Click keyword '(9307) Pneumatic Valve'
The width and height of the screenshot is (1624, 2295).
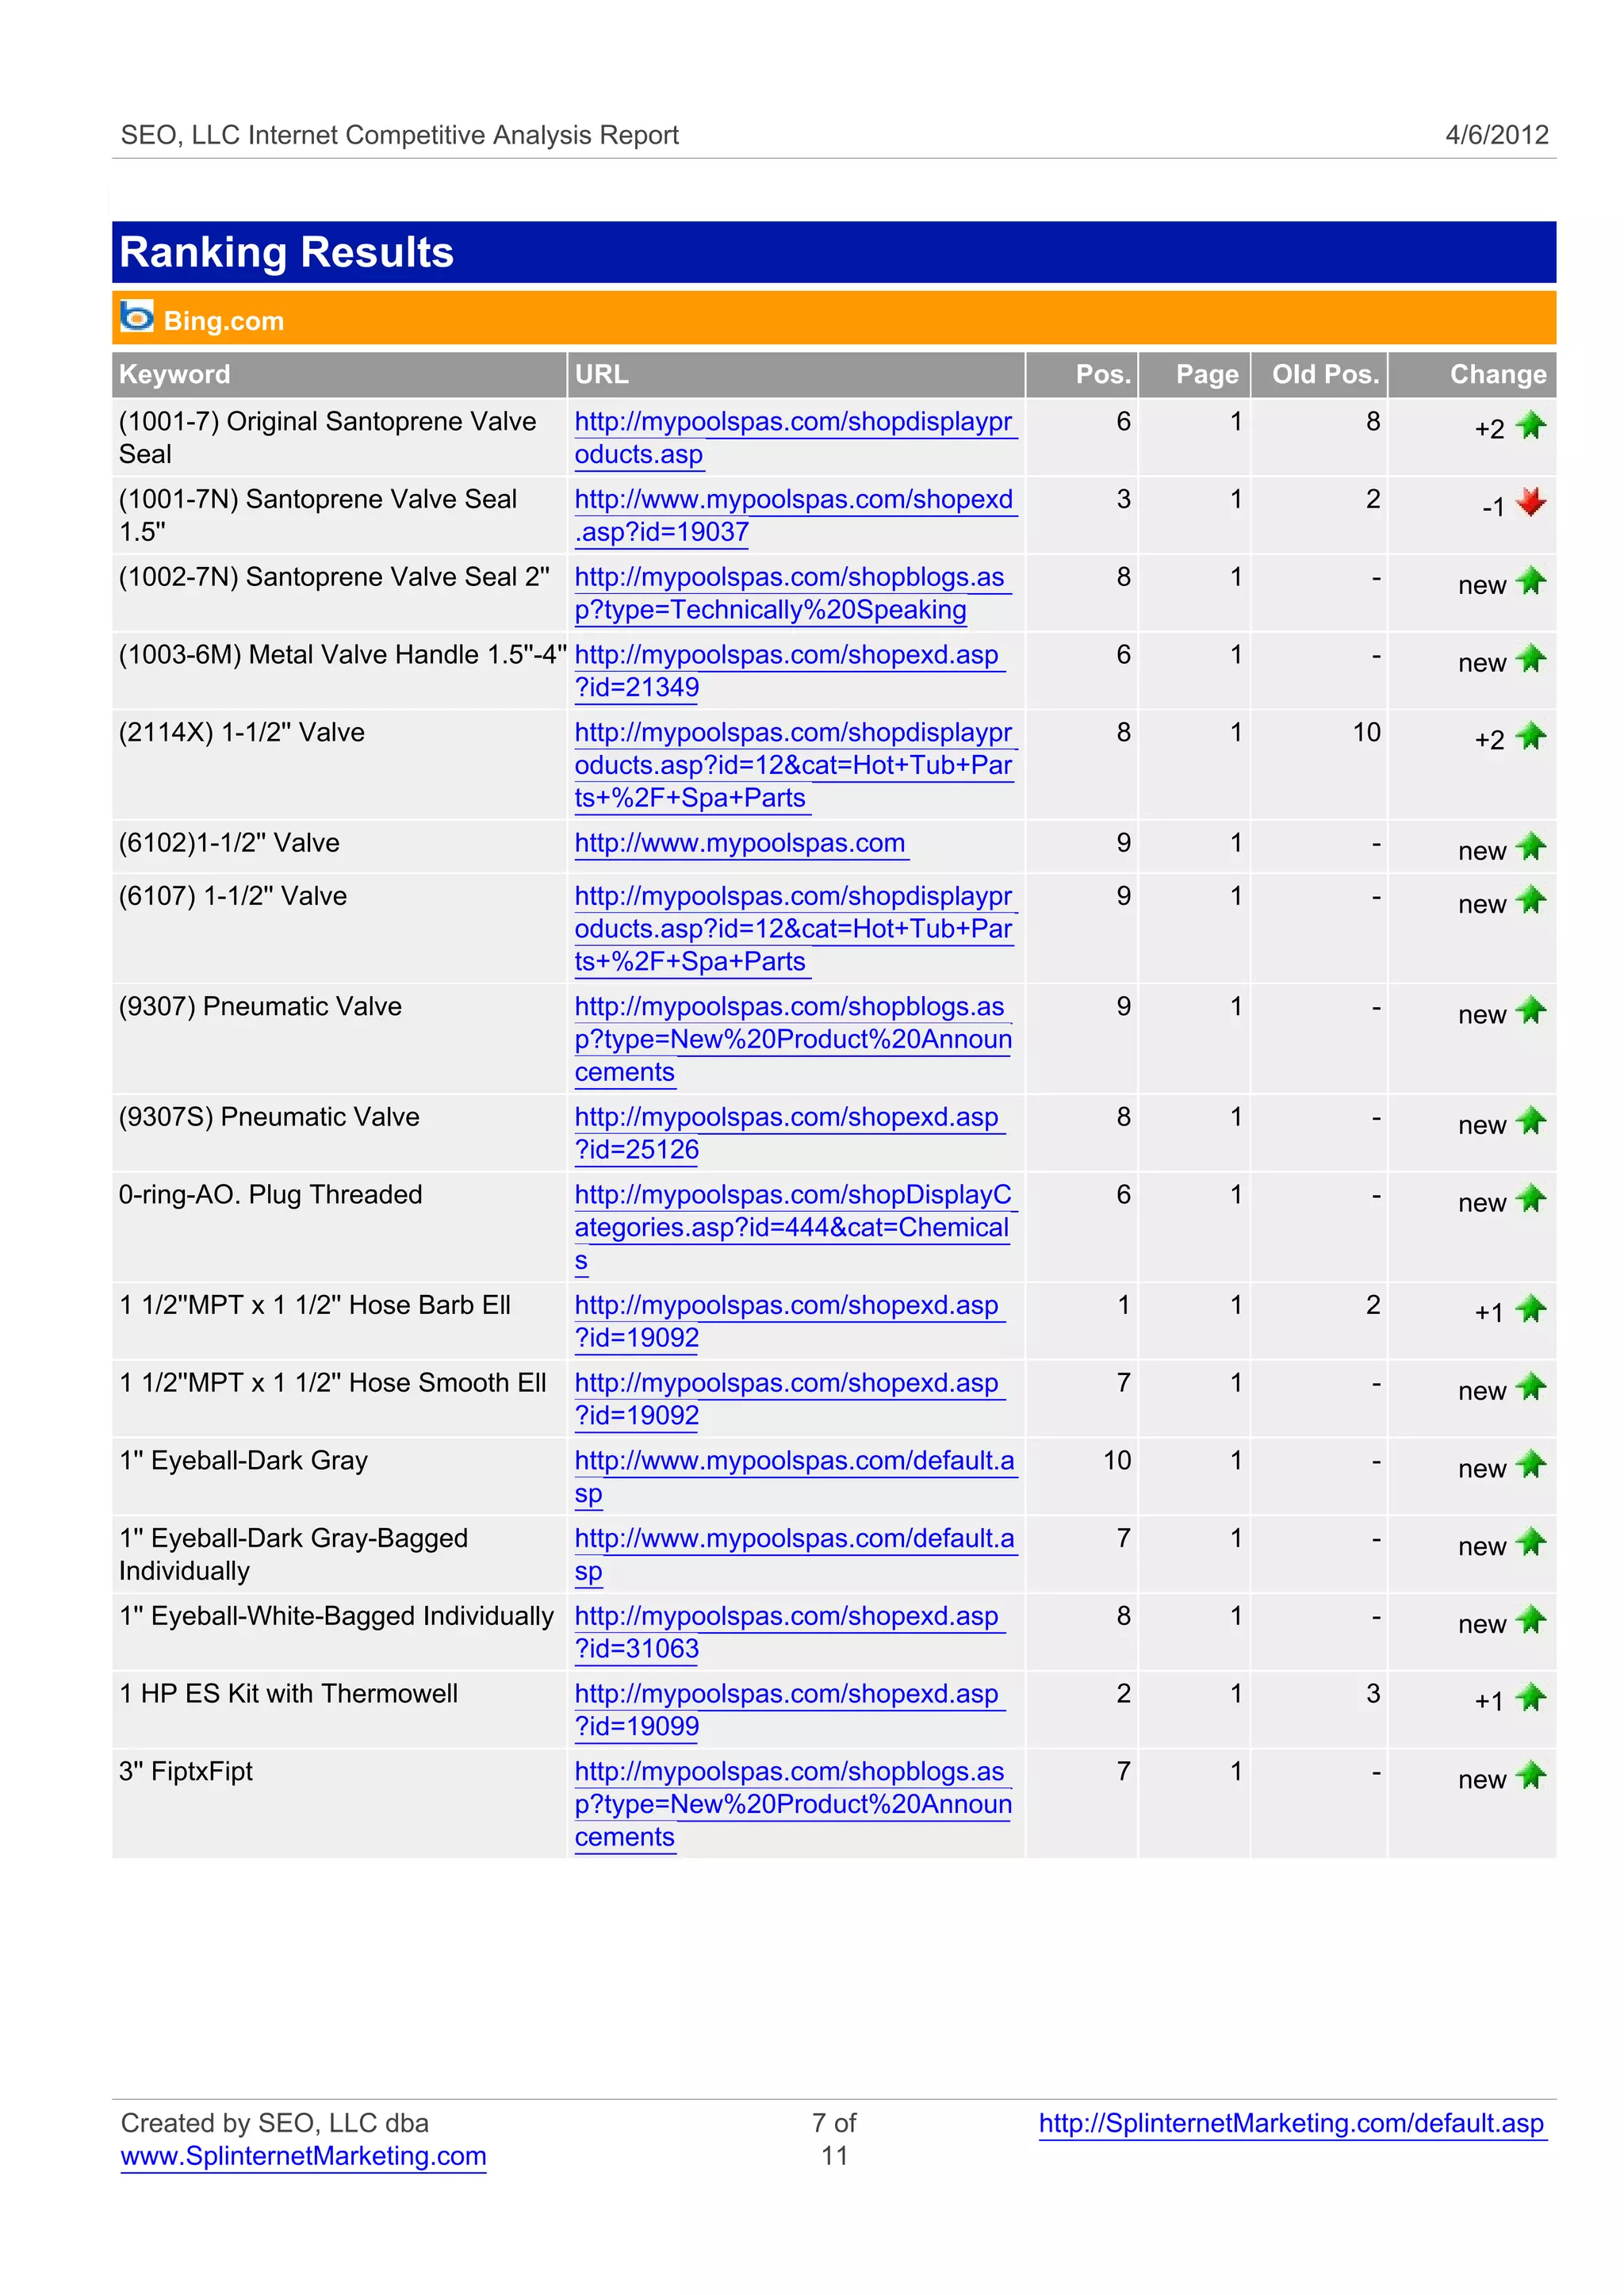(260, 1006)
